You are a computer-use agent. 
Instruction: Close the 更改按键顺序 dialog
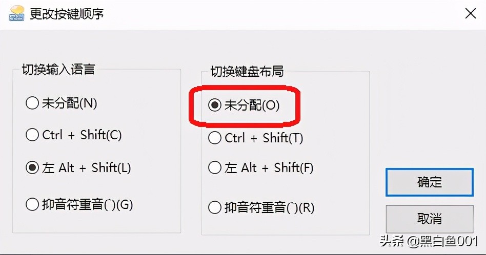pyautogui.click(x=470, y=14)
